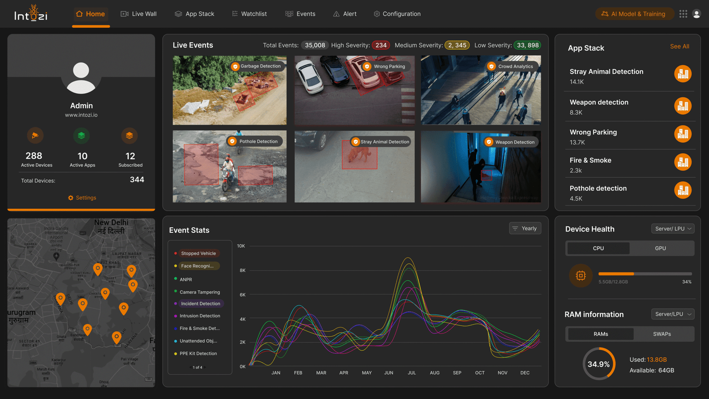Click the Subscribed stack icon
Screen dimensions: 709x399
[129, 136]
